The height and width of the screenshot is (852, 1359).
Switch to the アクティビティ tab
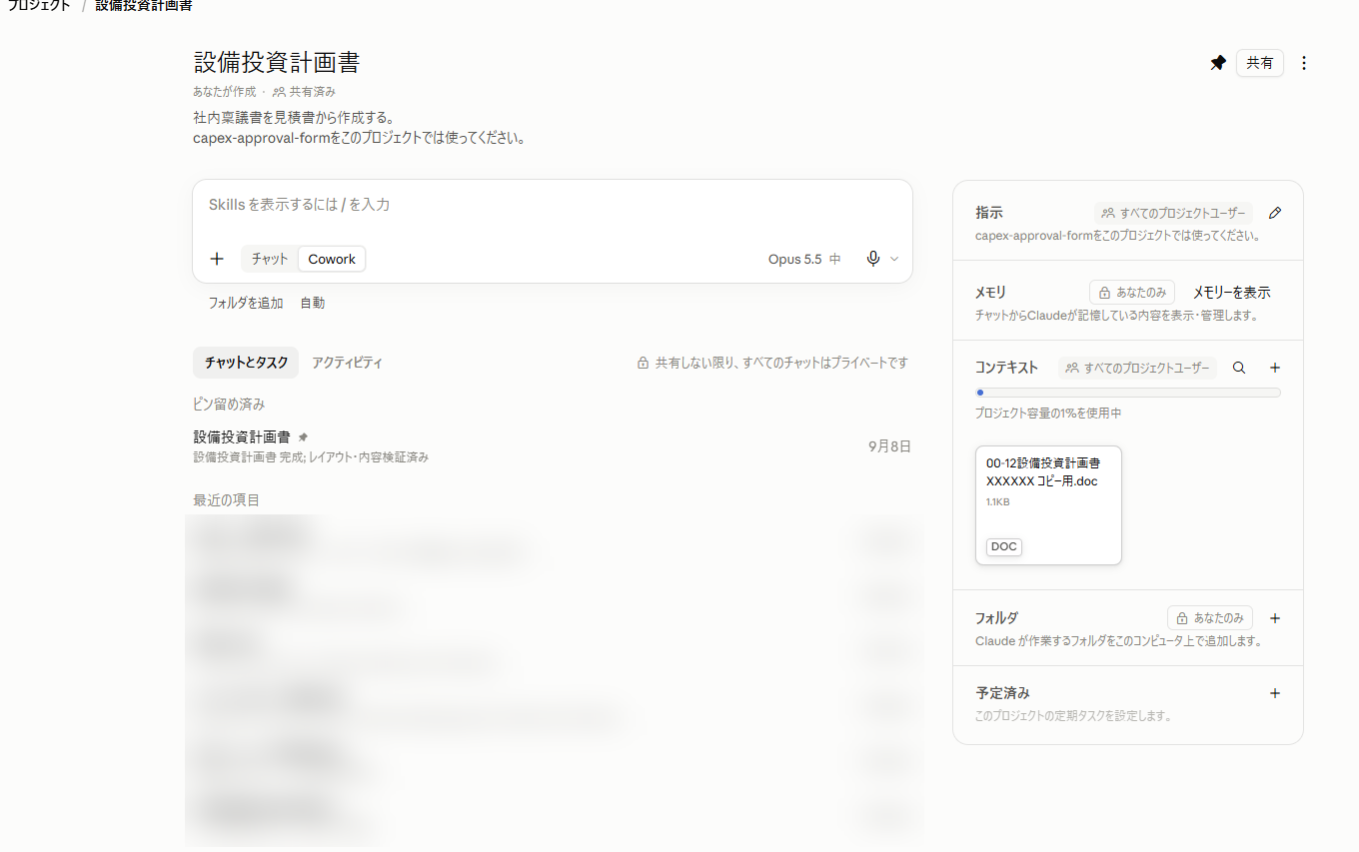click(347, 363)
